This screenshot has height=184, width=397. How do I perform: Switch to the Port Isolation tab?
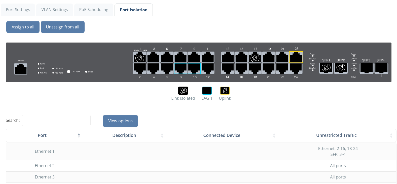click(x=134, y=10)
